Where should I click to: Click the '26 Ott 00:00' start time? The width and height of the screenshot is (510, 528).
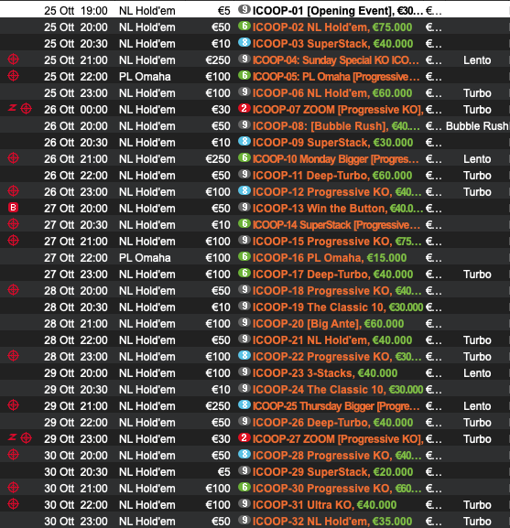(76, 110)
